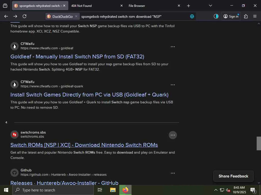The height and width of the screenshot is (195, 261).
Task: Select the spongebob rehydrated switch tab
Action: (40, 6)
